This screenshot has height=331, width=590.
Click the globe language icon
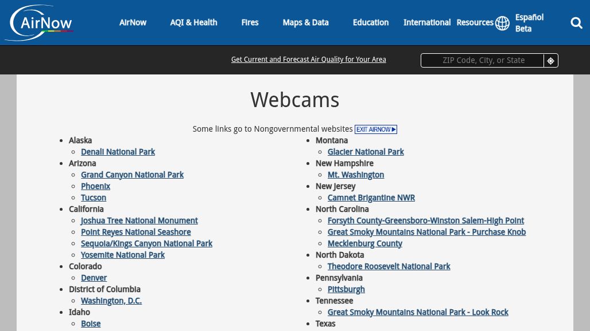click(x=502, y=23)
